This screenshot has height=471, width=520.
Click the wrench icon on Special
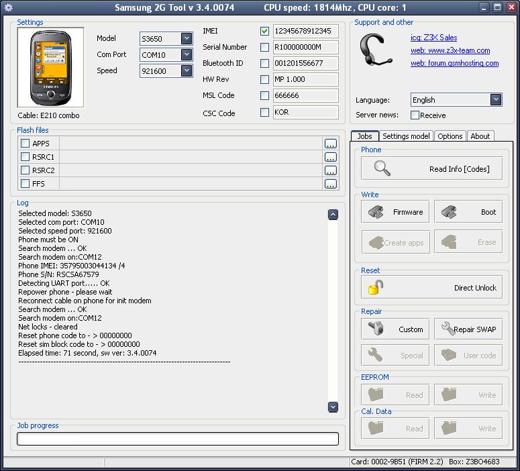[x=376, y=355]
